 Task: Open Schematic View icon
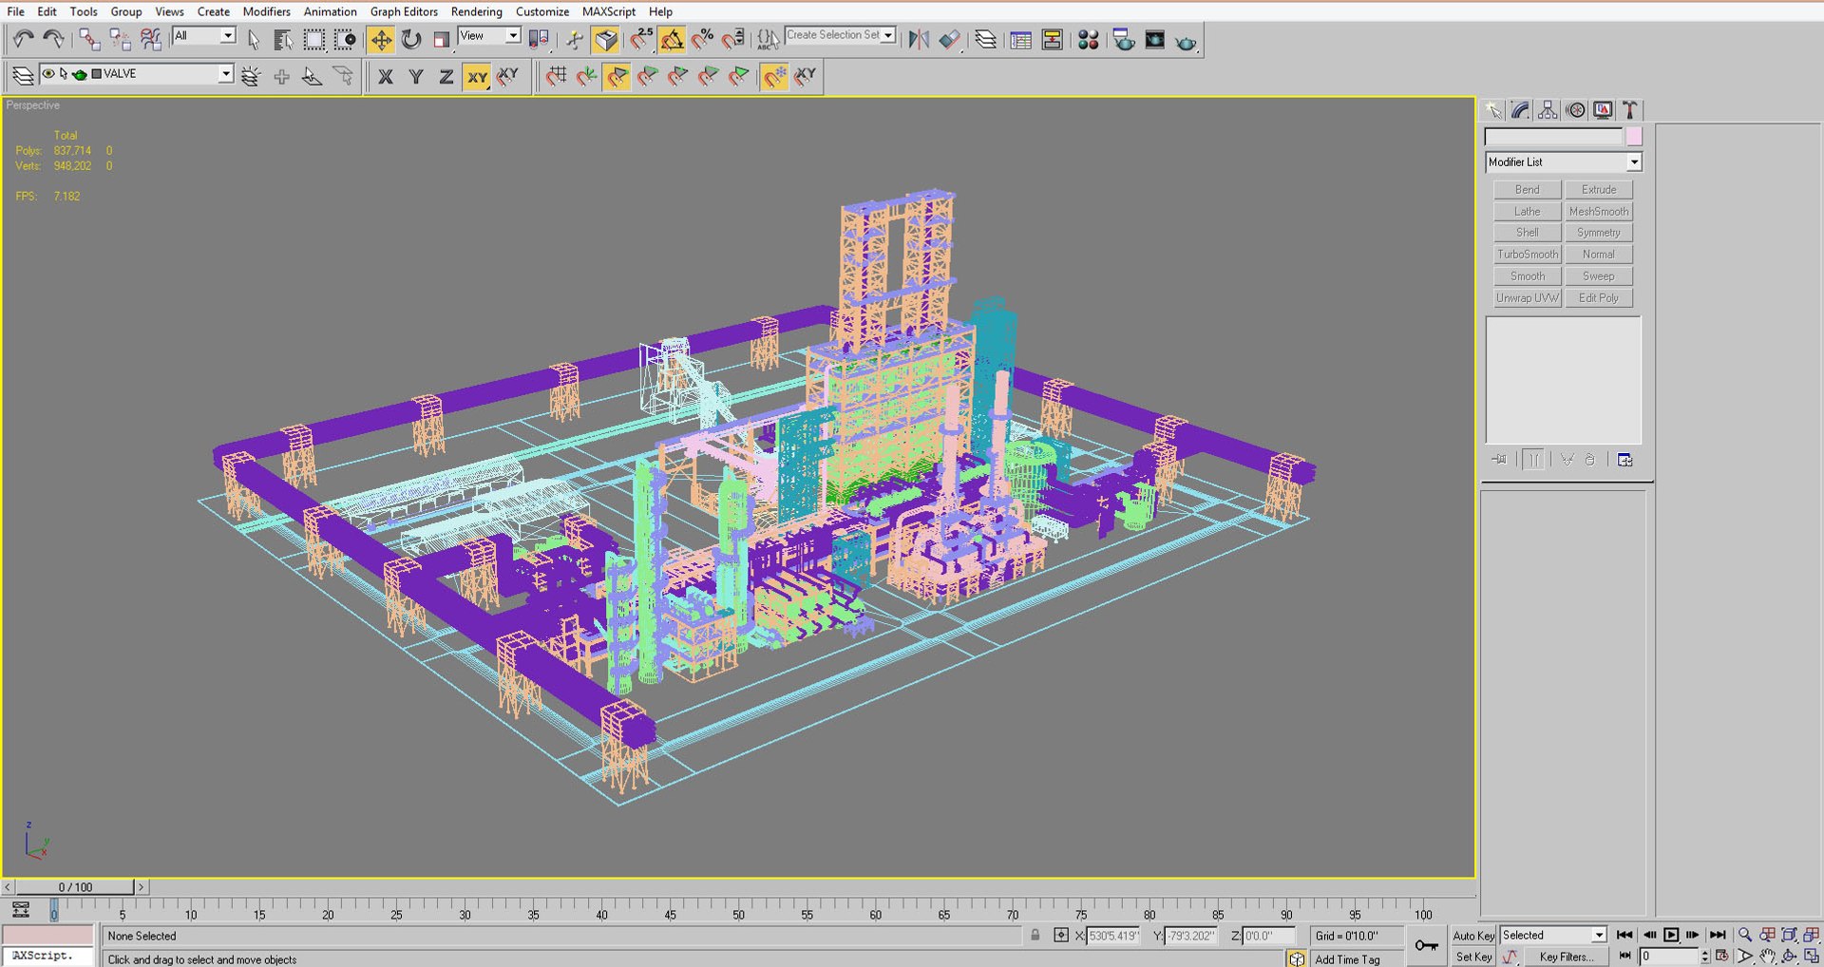pos(1052,39)
